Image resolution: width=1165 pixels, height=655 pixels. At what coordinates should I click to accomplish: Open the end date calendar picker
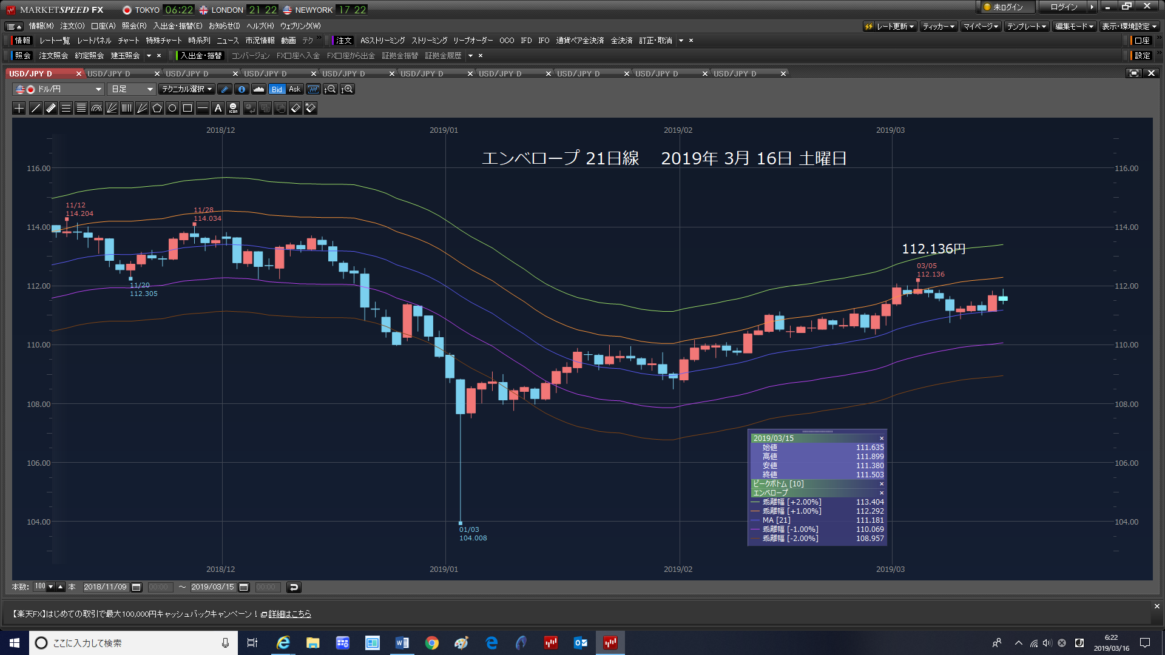244,587
